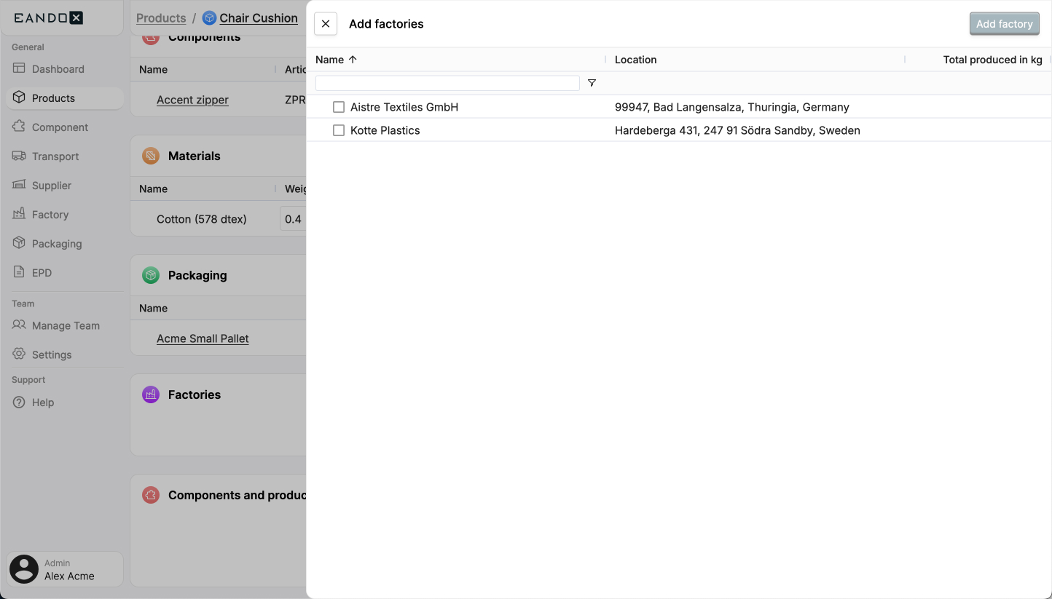Click the filter funnel icon
1052x599 pixels.
click(592, 84)
